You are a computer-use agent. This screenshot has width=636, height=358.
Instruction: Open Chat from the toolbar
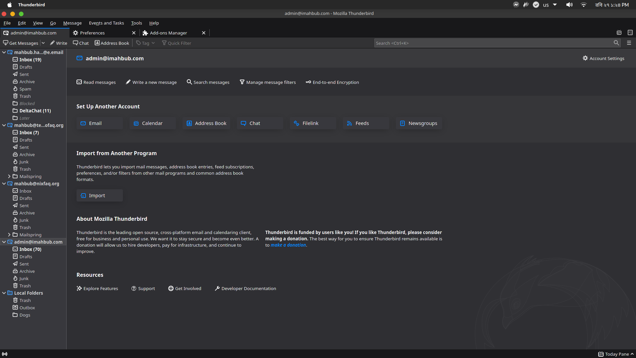point(81,43)
